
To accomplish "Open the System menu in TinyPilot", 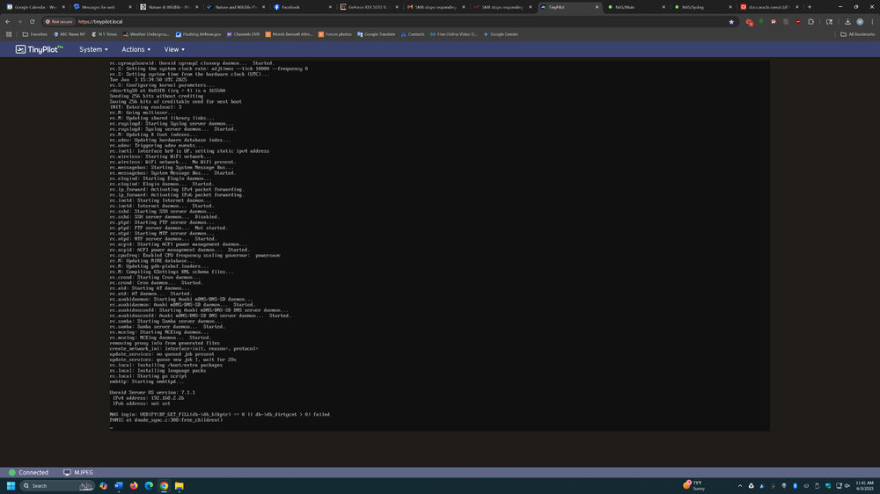I will pyautogui.click(x=93, y=49).
